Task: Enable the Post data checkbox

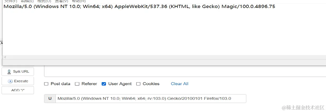Action: tap(46, 84)
